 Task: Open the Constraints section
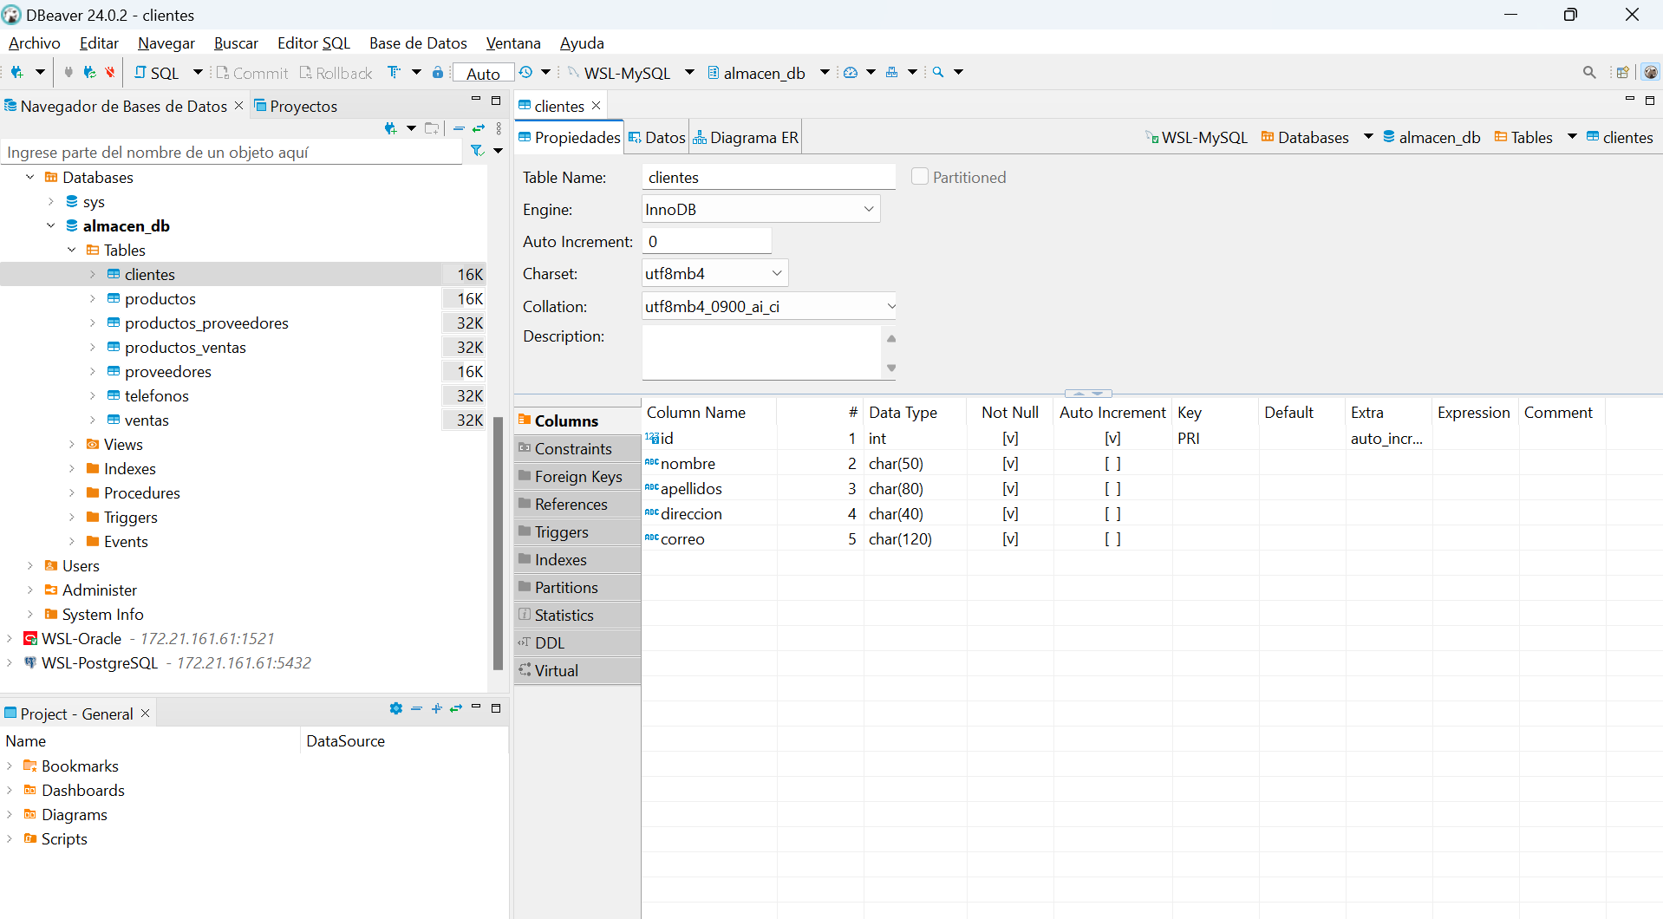[577, 448]
